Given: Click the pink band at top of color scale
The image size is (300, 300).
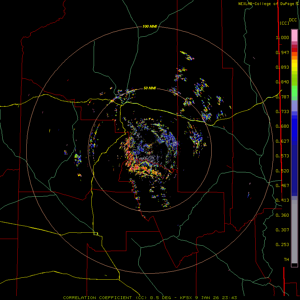Looking at the screenshot, I should coord(294,35).
